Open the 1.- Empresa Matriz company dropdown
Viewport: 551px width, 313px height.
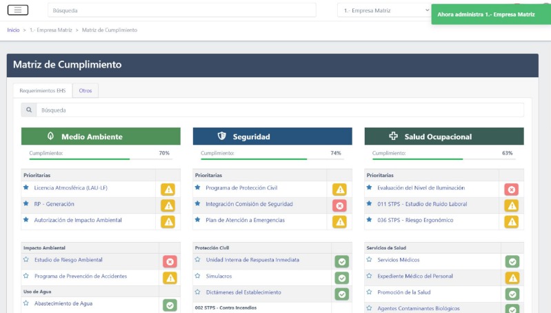coord(385,10)
